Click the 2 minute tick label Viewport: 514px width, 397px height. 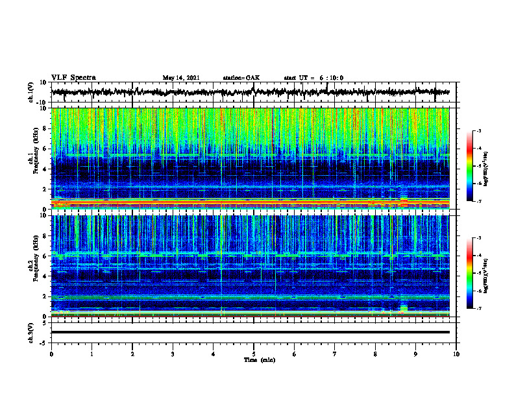tap(132, 354)
